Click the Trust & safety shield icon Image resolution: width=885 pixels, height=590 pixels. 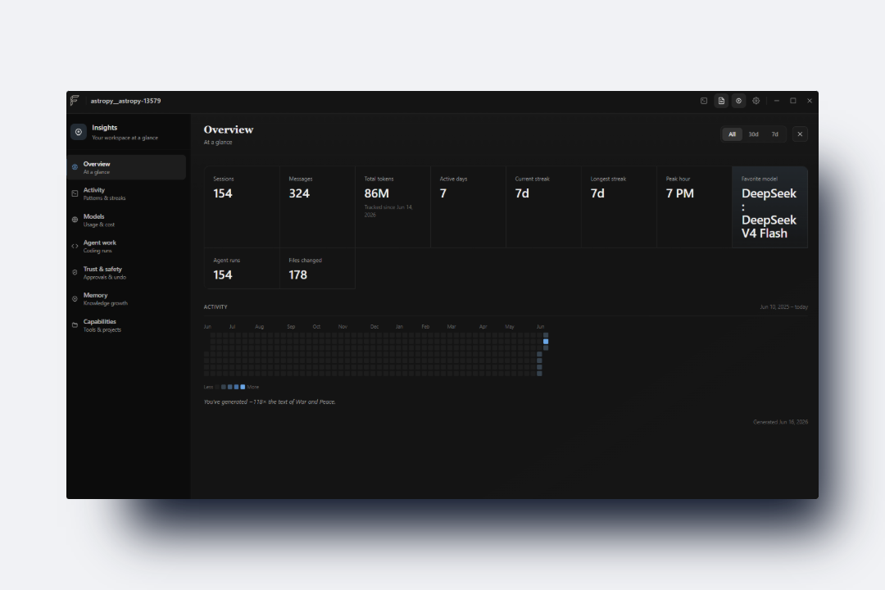click(x=75, y=272)
